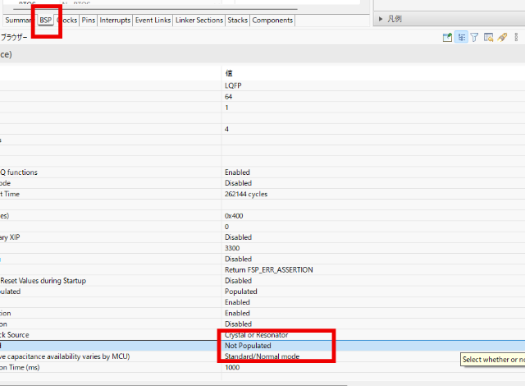Click the funnel filter icon
The width and height of the screenshot is (525, 386).
[x=474, y=37]
